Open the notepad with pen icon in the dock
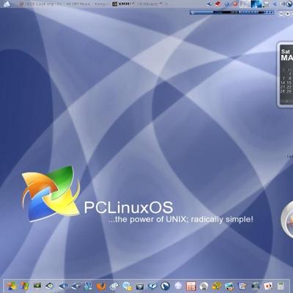 pyautogui.click(x=242, y=286)
